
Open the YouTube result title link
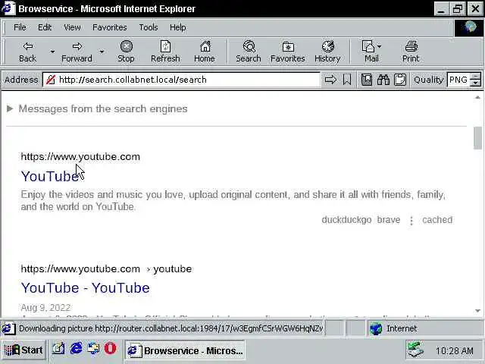coord(49,177)
